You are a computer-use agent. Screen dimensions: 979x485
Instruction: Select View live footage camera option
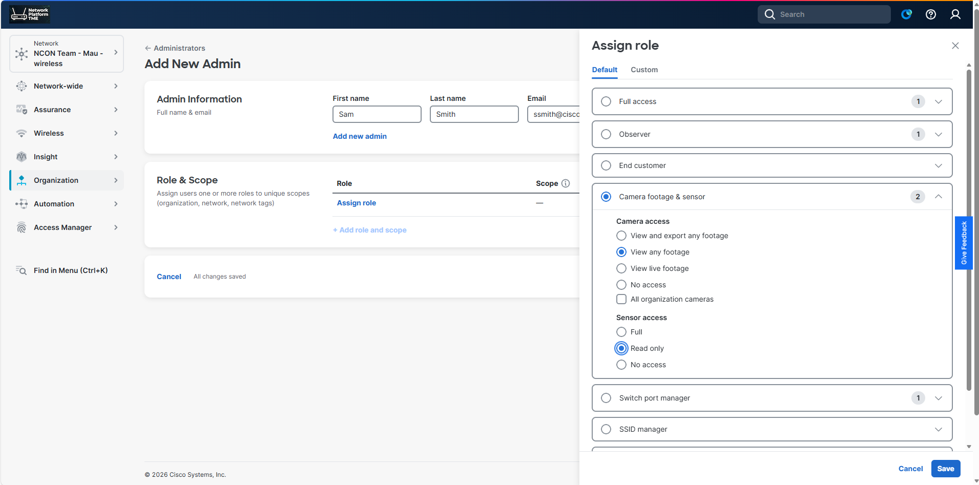coord(621,268)
